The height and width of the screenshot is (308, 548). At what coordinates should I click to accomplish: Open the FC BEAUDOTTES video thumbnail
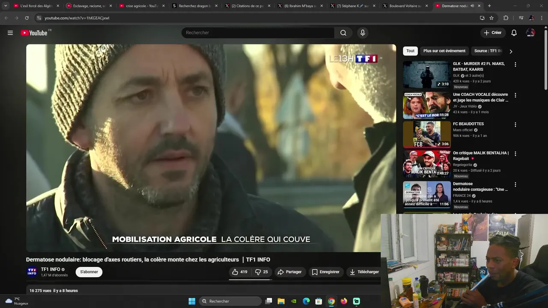click(427, 134)
